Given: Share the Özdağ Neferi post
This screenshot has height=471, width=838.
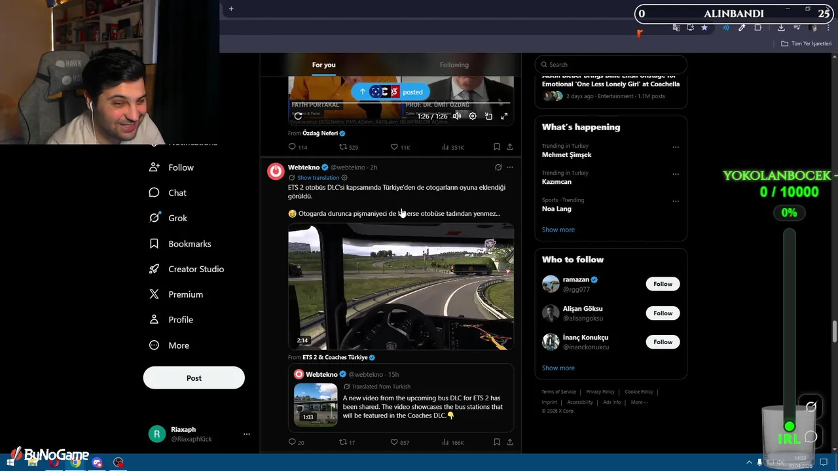Looking at the screenshot, I should (509, 147).
